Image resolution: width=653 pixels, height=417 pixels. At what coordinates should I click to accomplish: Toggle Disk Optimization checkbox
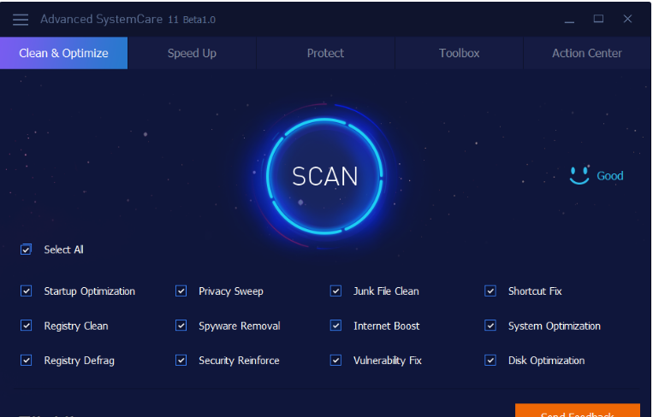(490, 360)
